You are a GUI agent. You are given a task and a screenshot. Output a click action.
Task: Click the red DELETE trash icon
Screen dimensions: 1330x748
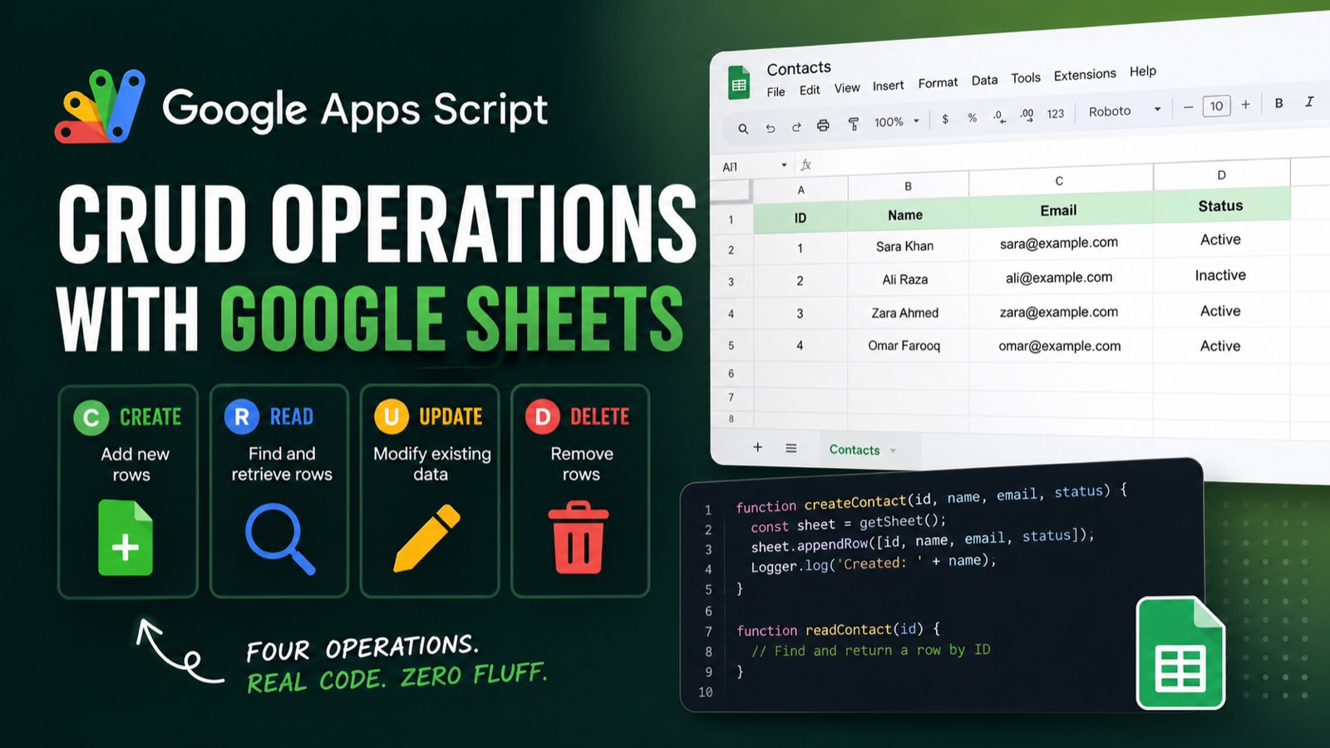579,537
